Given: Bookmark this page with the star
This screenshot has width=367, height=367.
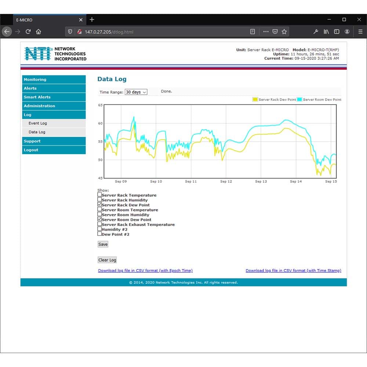Looking at the screenshot, I should 284,32.
